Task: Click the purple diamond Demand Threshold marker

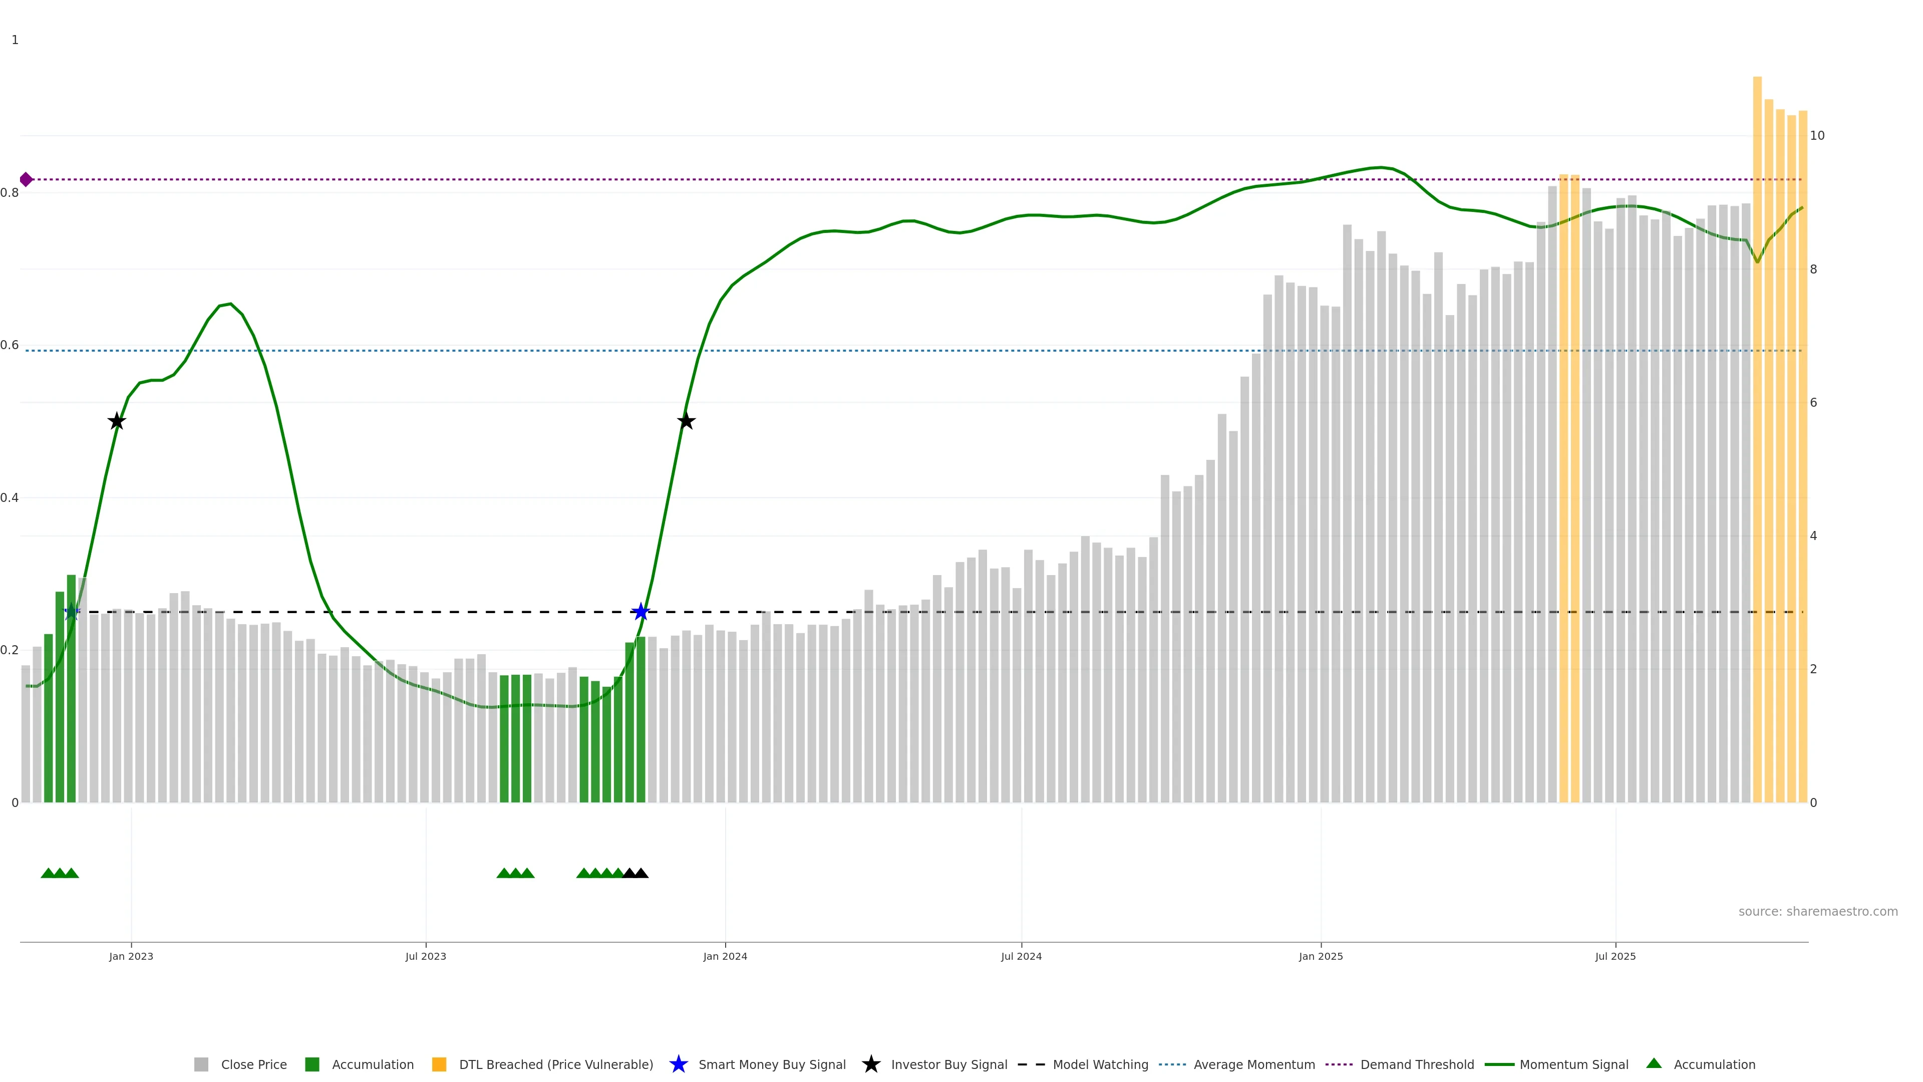Action: (26, 179)
